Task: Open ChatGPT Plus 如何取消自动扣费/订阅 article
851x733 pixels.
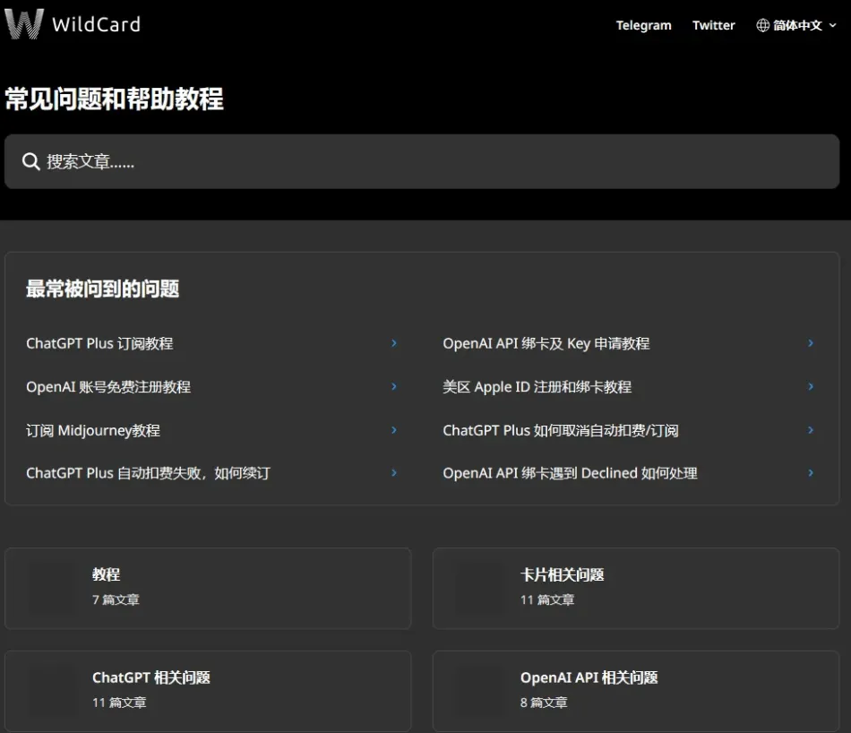Action: tap(560, 430)
